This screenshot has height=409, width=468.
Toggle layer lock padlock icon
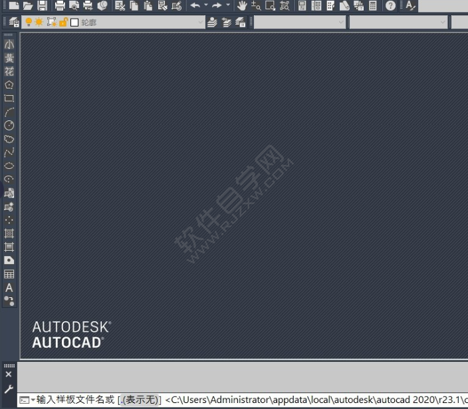[63, 22]
